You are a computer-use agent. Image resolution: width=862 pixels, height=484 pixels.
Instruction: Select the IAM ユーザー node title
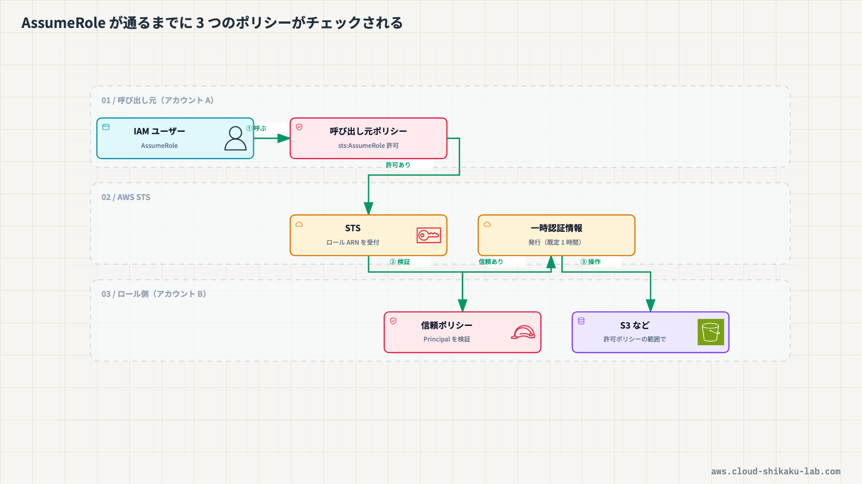coord(159,131)
